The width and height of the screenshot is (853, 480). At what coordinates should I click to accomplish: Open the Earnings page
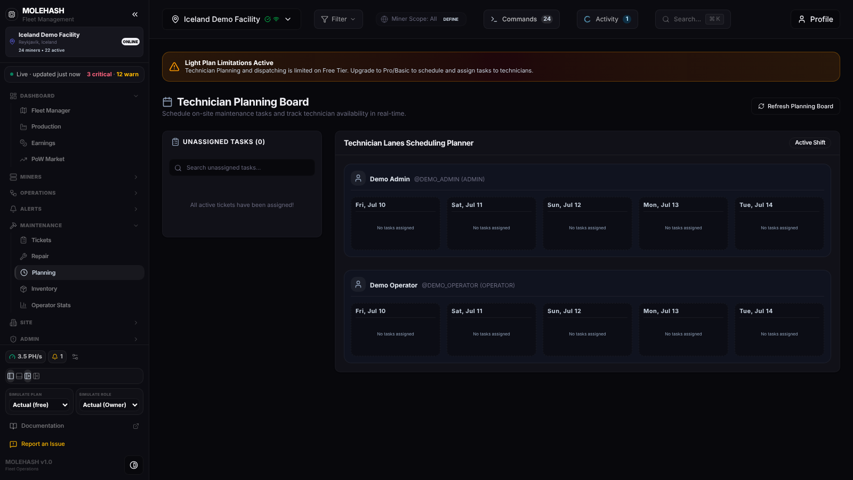coord(79,143)
